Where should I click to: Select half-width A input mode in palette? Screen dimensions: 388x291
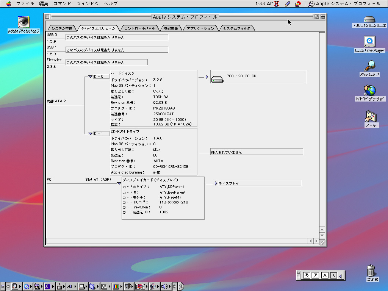point(333,275)
